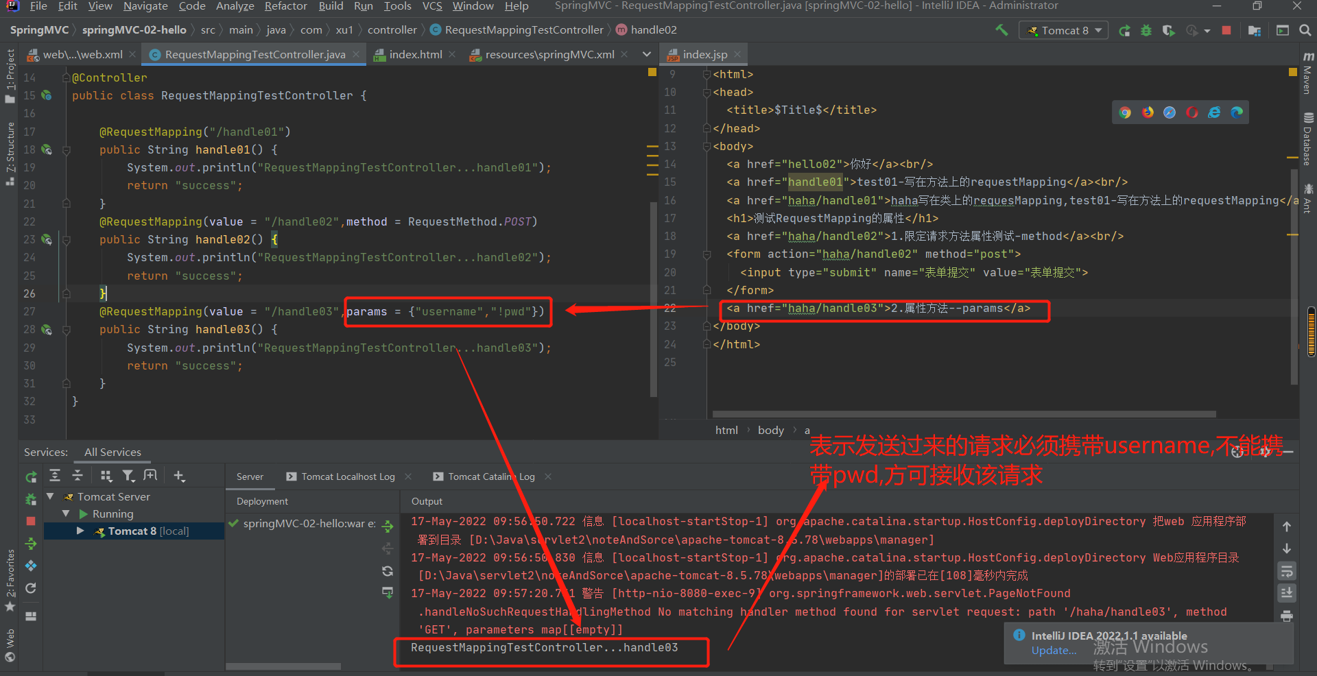Rerun server in Services side toolbar
This screenshot has width=1317, height=676.
[31, 477]
